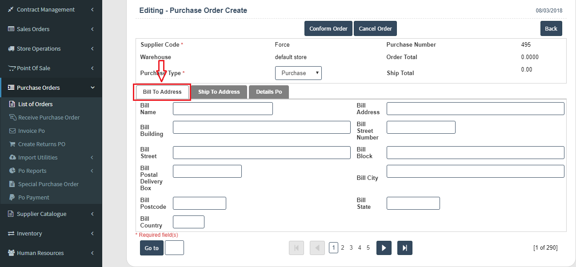Click the Cancel Order button
The image size is (576, 267).
point(375,28)
